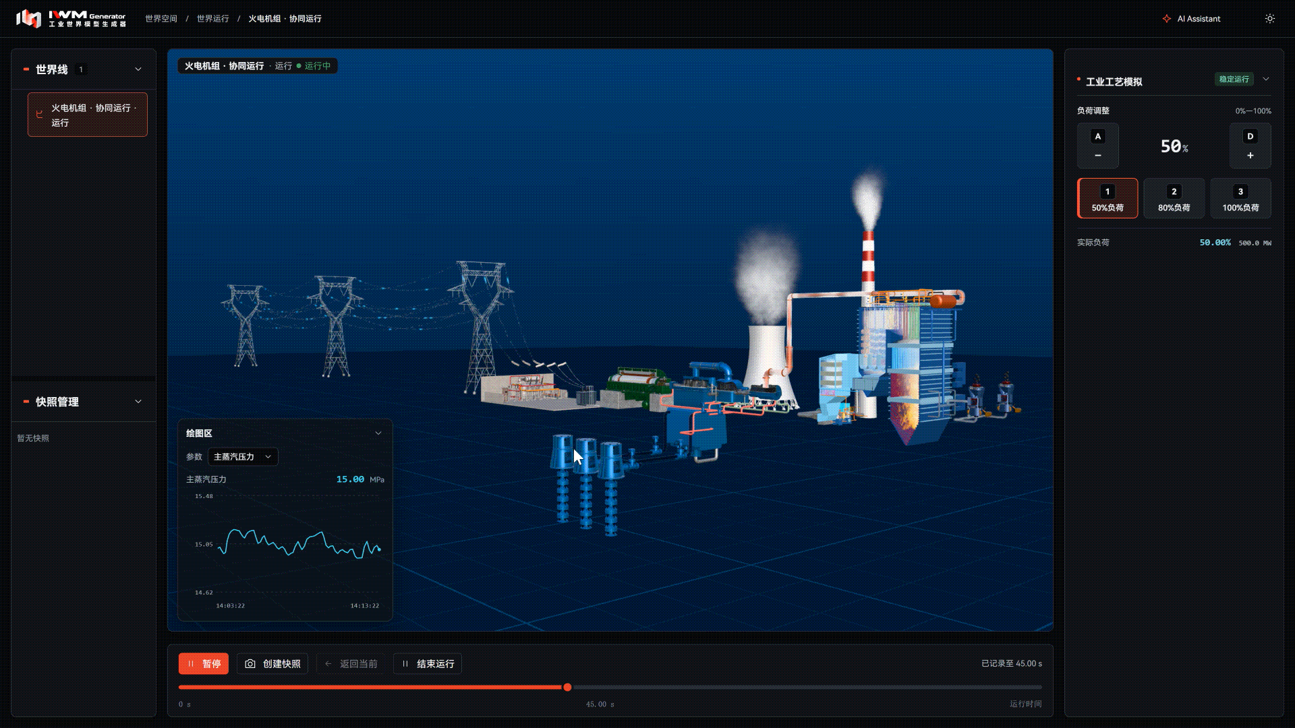
Task: Open the AI Assistant sparkle icon
Action: pos(1167,19)
